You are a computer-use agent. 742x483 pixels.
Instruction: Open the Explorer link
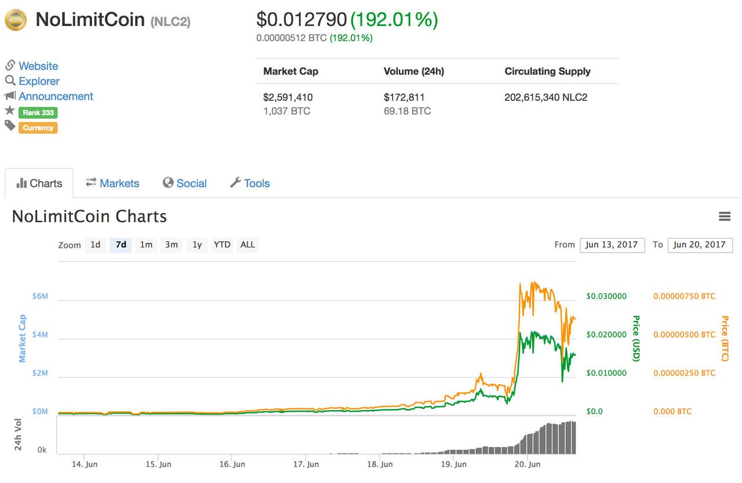(39, 81)
